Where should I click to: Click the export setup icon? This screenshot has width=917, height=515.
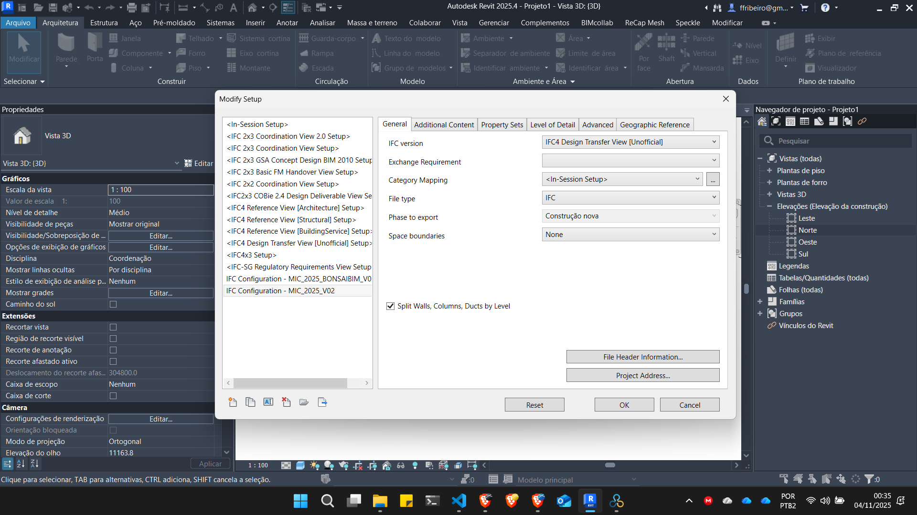click(x=322, y=402)
